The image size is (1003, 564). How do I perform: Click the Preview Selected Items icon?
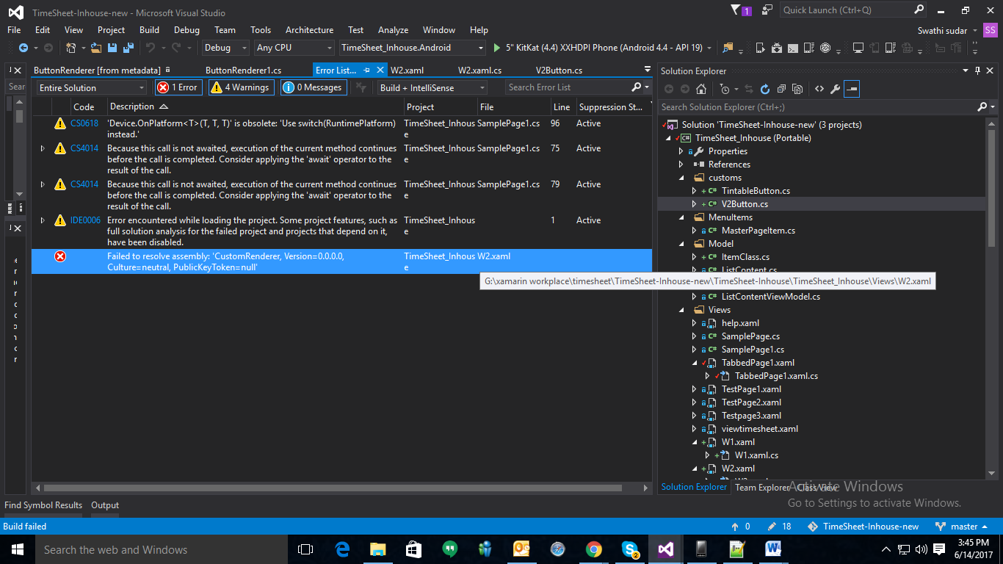852,89
